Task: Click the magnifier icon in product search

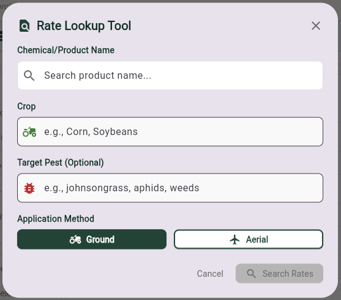Action: point(29,76)
